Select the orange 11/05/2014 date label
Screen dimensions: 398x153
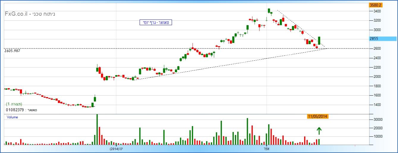317,116
